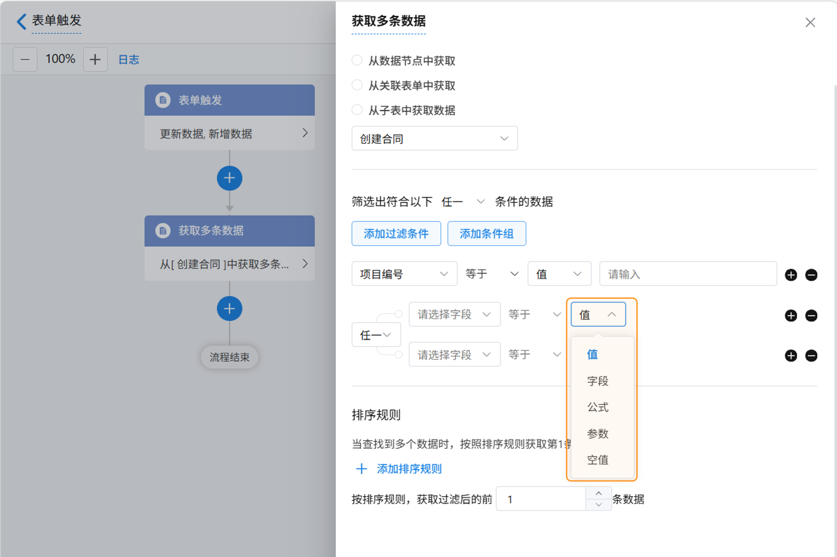Screen dimensions: 837x557
Task: Choose 字段 from the value type list
Action: (x=597, y=381)
